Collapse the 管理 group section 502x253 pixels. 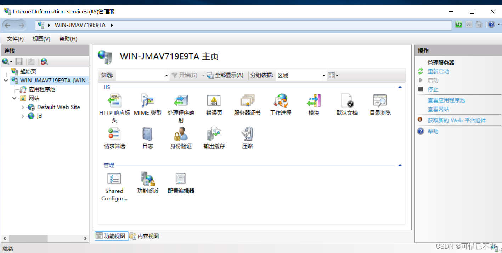click(x=400, y=165)
